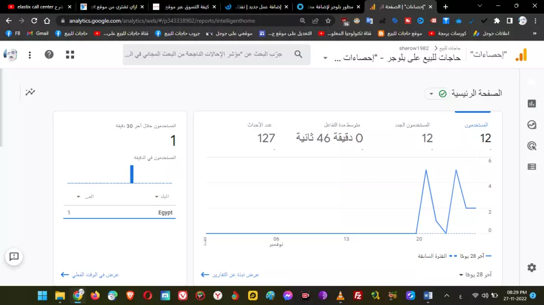The image size is (544, 305).
Task: Click the sherow1982 account breadcrumb
Action: pos(413,48)
